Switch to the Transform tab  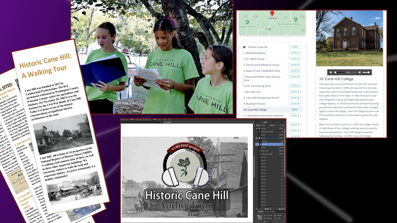(261, 211)
